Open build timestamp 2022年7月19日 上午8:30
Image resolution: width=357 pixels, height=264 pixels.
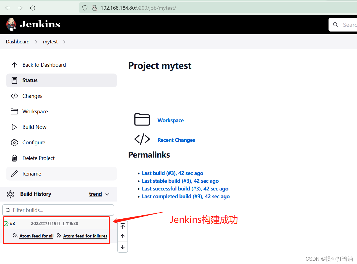click(x=54, y=224)
